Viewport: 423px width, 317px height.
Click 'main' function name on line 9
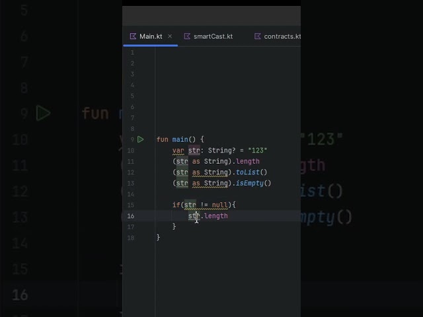tap(180, 139)
